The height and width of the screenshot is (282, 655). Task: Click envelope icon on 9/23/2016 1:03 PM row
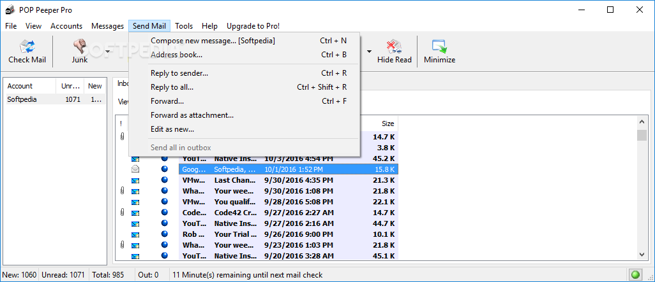tap(135, 245)
